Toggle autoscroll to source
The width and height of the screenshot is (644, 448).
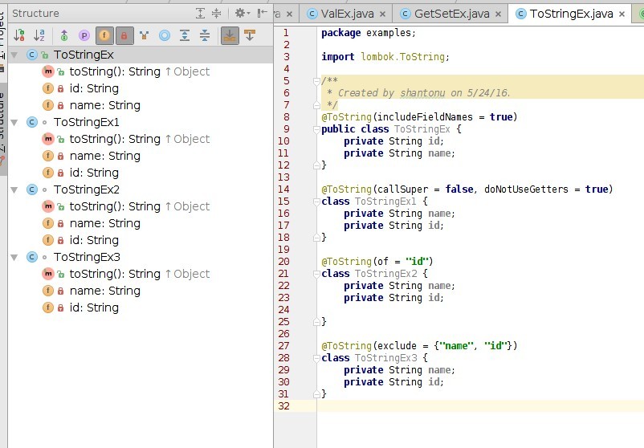pyautogui.click(x=230, y=35)
